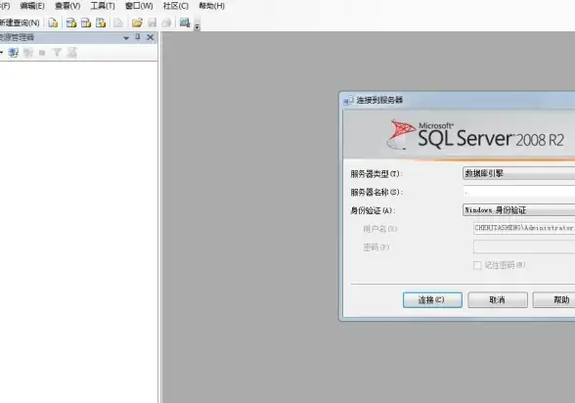Open the 窗口(W) menu
The image size is (575, 403).
pyautogui.click(x=139, y=6)
